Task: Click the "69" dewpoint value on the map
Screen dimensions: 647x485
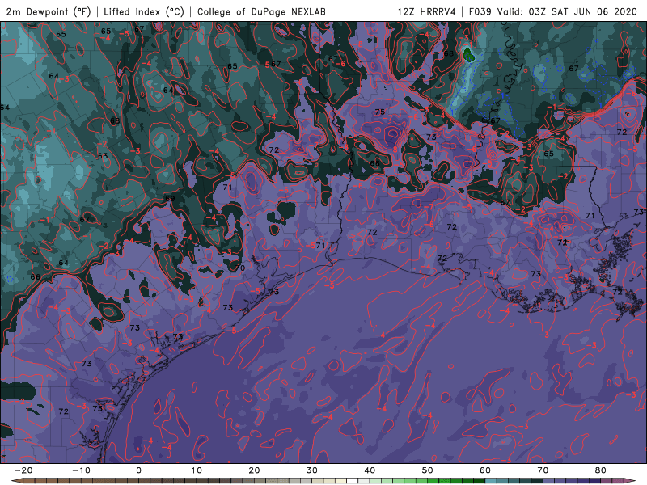Action: click(170, 198)
